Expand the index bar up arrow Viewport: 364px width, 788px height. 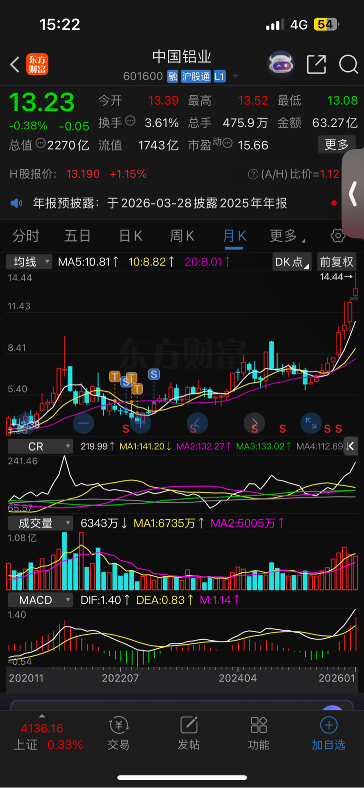click(x=42, y=716)
